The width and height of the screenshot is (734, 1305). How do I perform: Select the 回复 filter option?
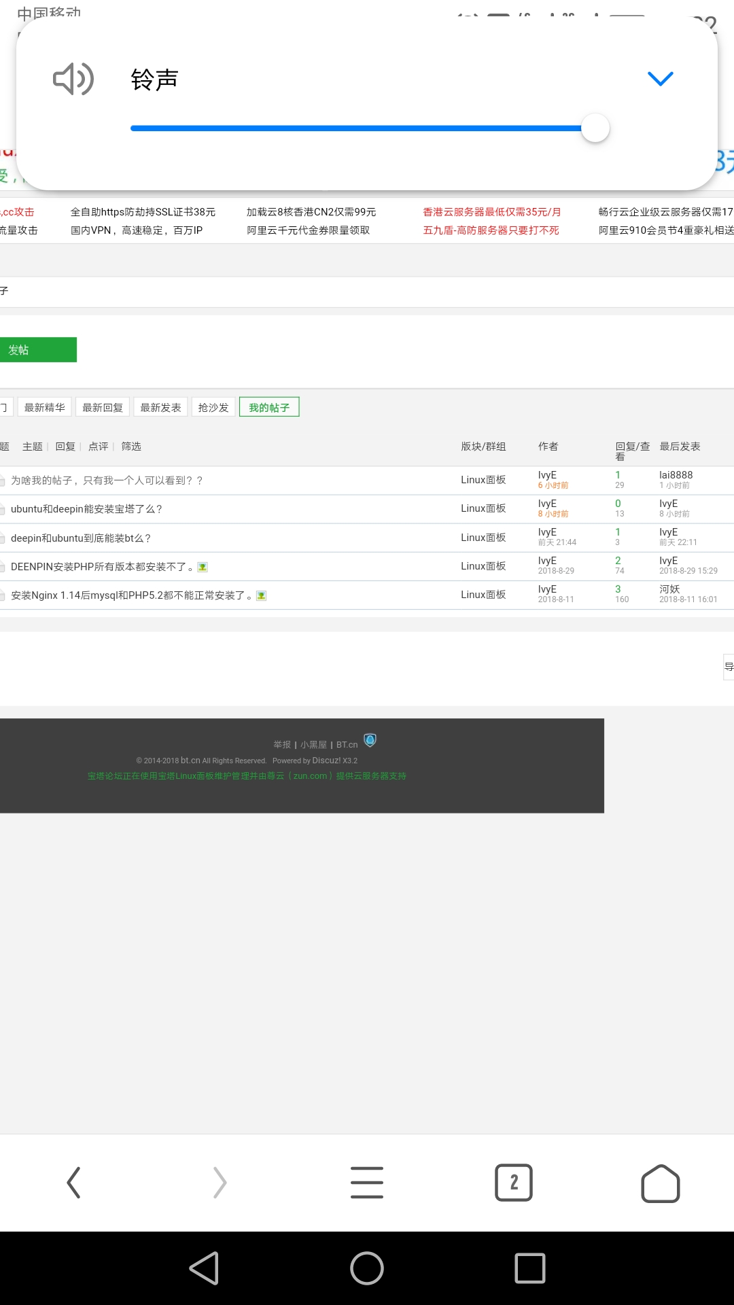coord(65,447)
